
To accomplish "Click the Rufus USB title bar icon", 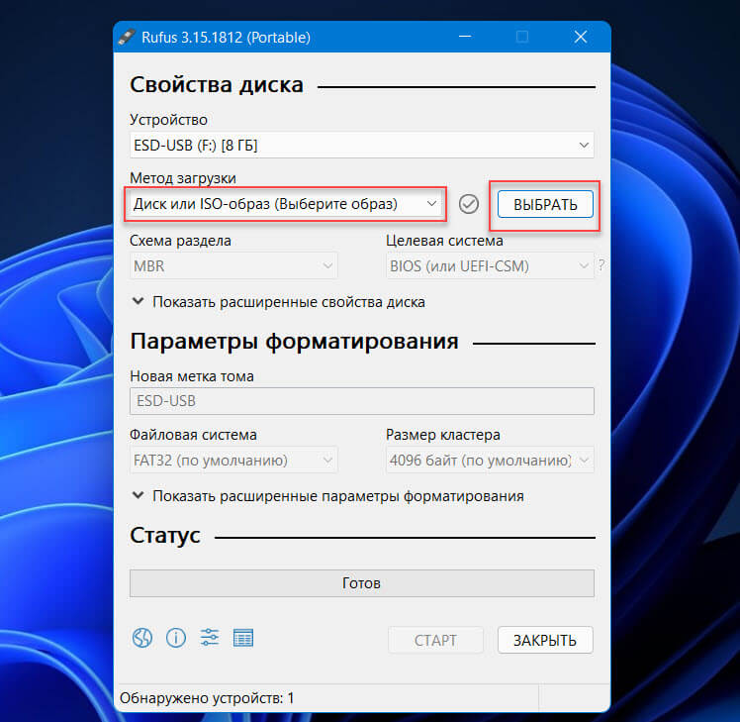I will pos(127,37).
